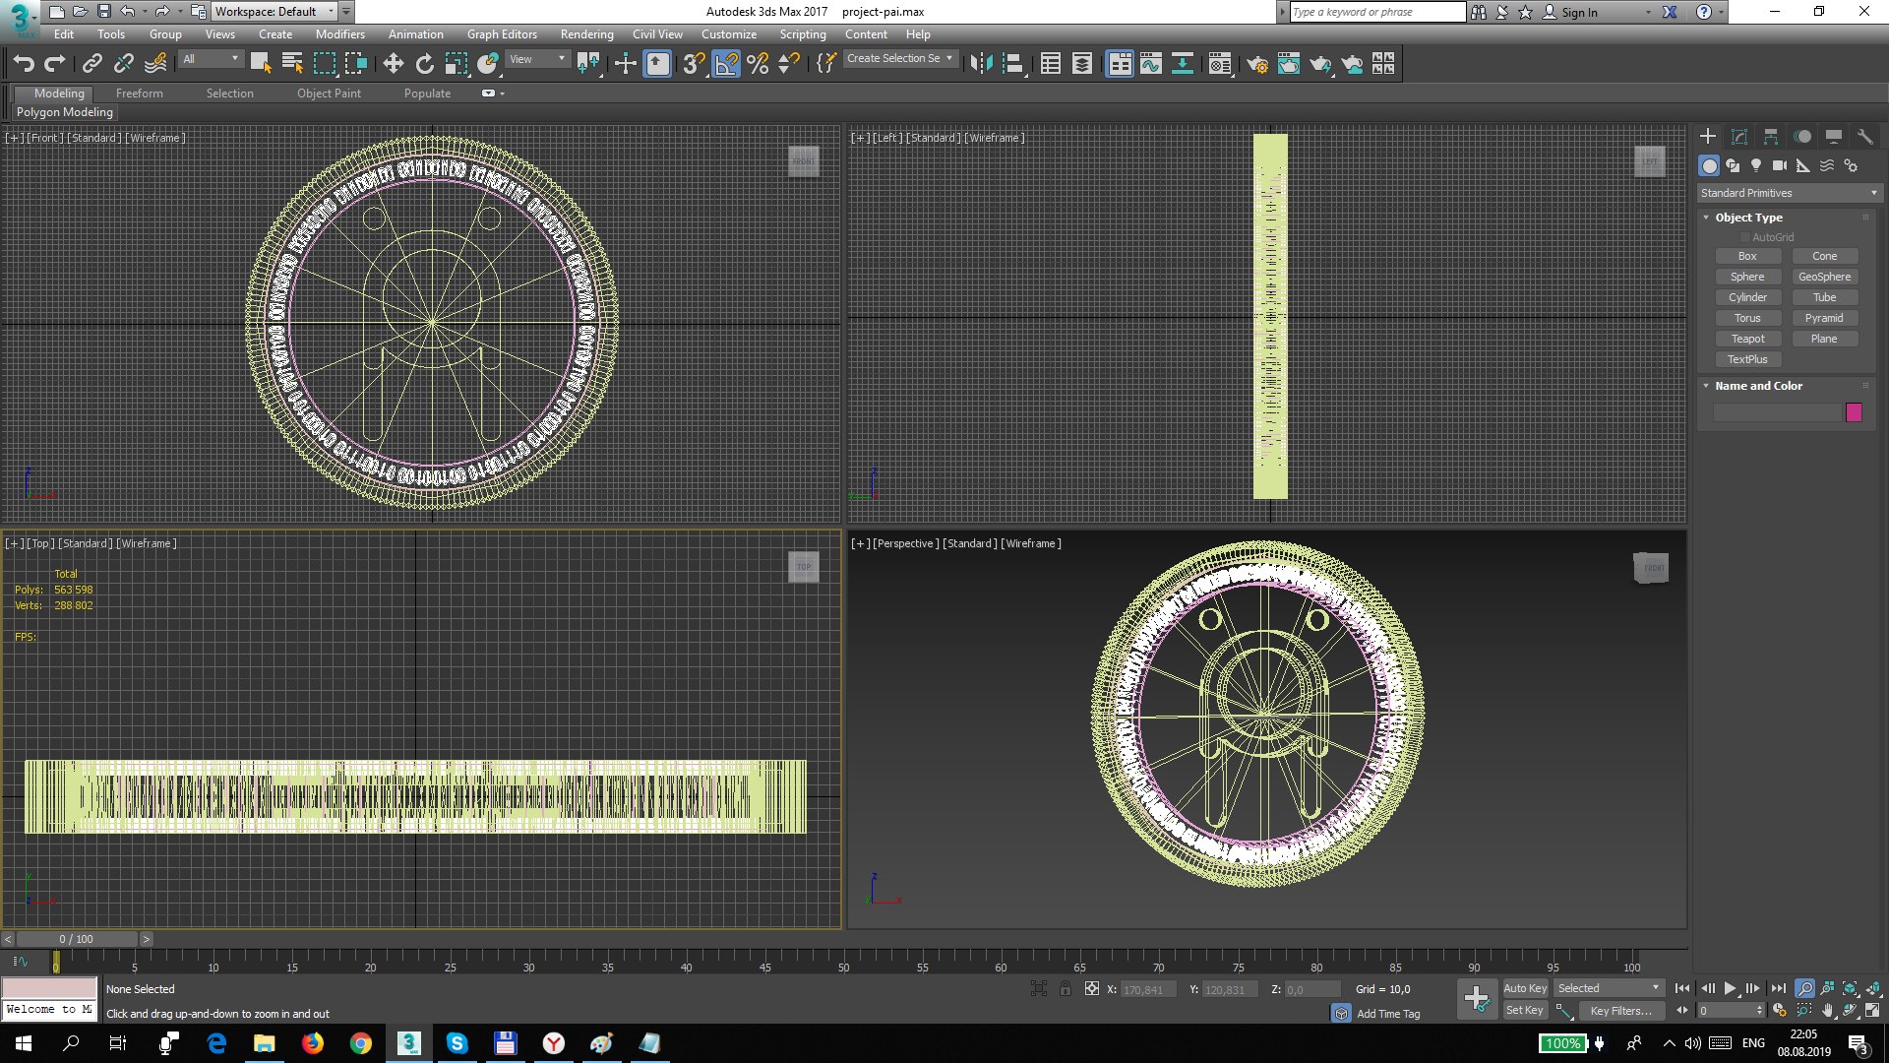Select the Select by Name tool
The image size is (1889, 1063).
292,64
